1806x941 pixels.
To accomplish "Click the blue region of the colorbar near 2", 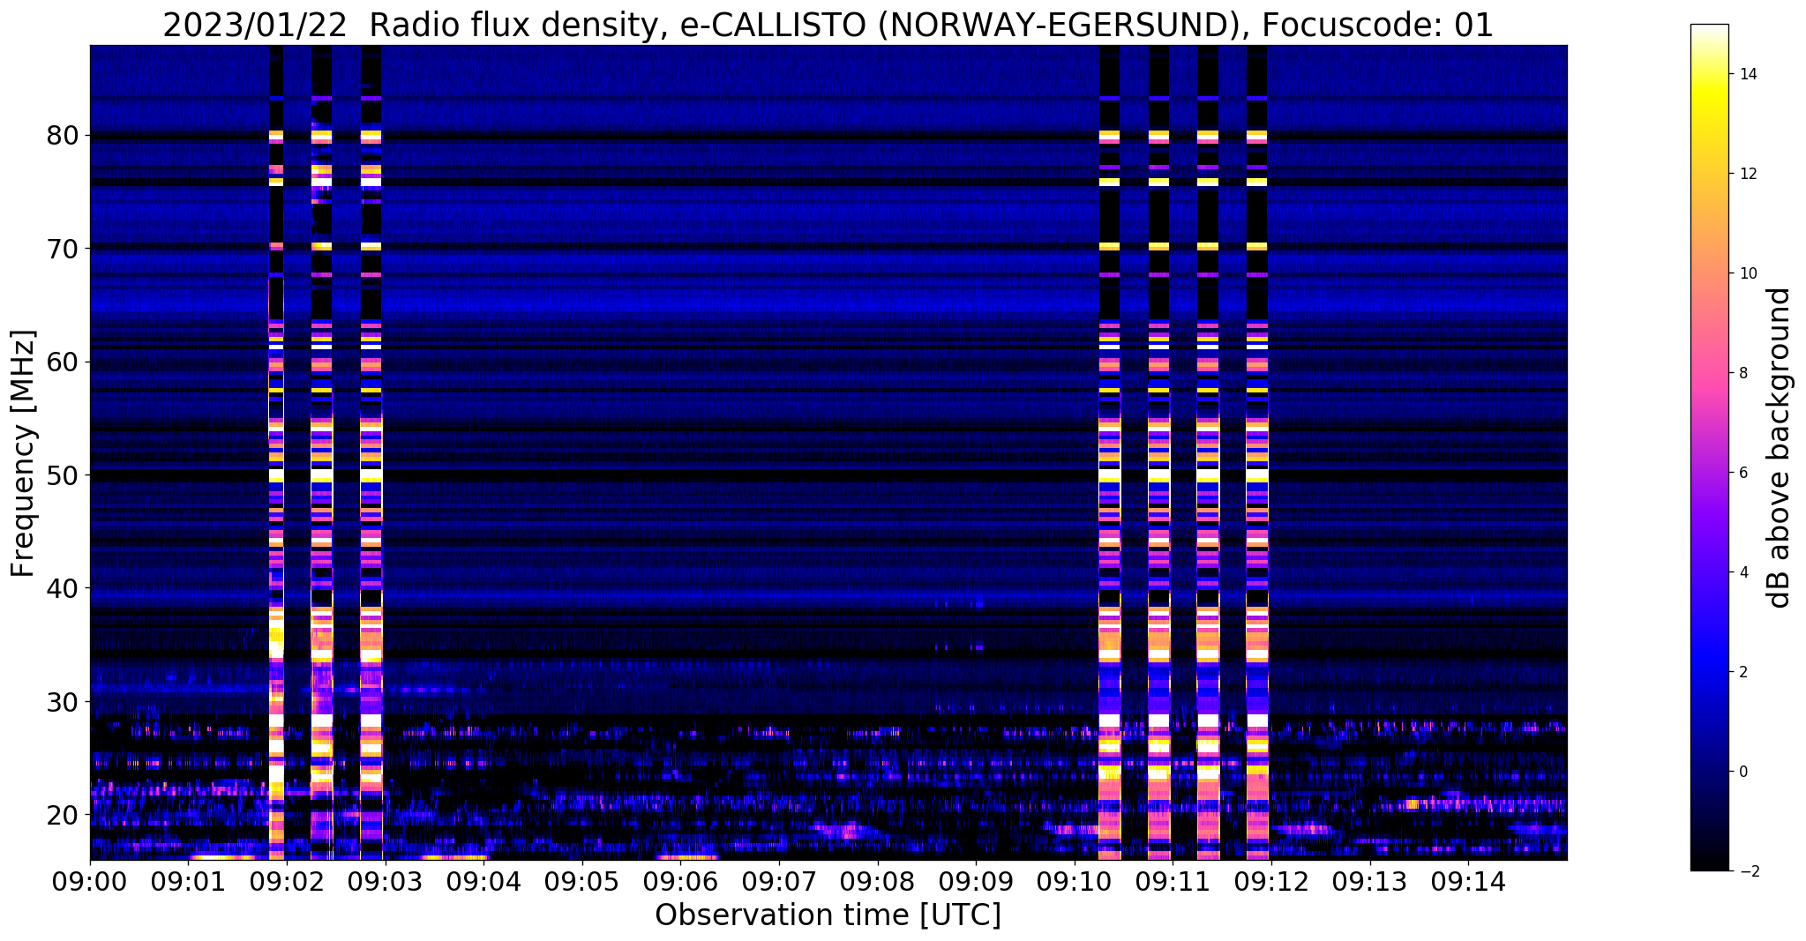I will click(1709, 672).
